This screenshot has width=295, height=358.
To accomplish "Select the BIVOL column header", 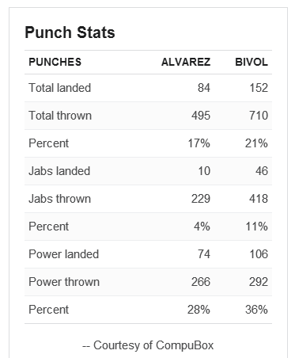I will (x=252, y=62).
